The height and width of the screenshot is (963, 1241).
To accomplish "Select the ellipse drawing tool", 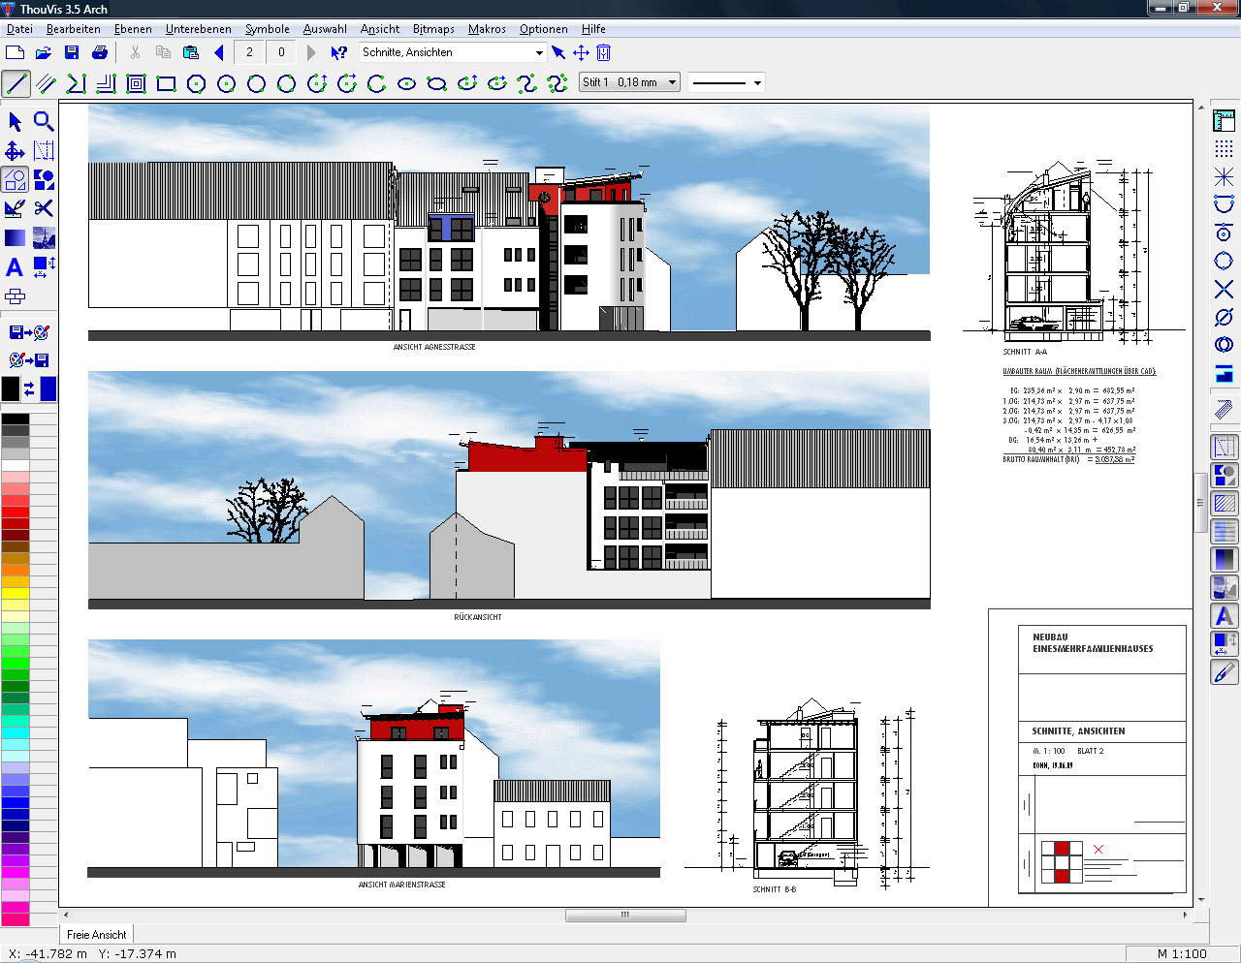I will click(407, 84).
